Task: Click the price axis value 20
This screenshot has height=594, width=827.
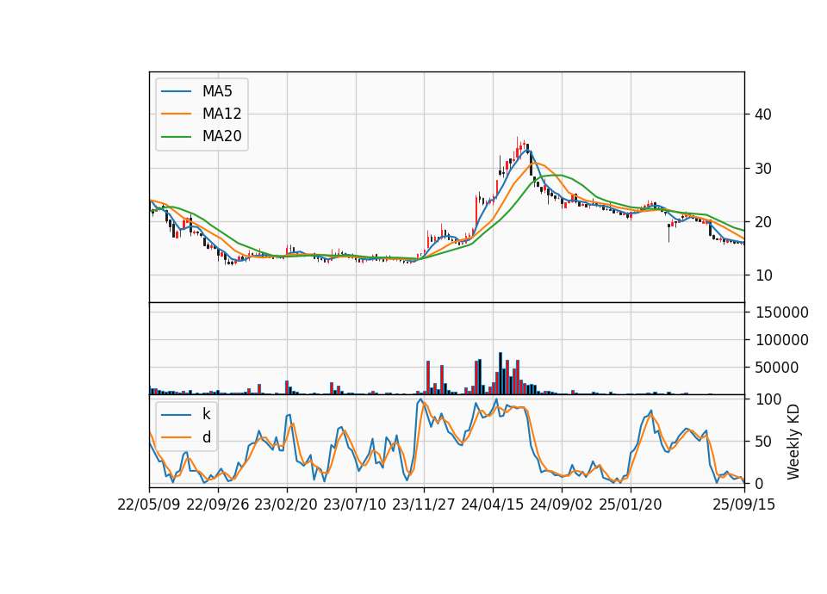Action: point(762,222)
